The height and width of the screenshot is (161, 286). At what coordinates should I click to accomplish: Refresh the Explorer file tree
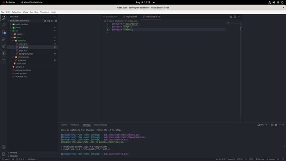(52, 21)
